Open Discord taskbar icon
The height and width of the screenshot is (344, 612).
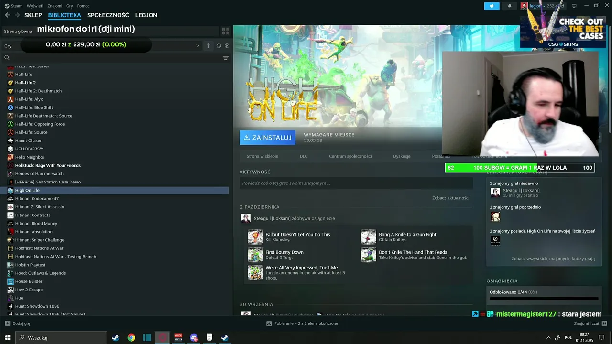click(194, 338)
